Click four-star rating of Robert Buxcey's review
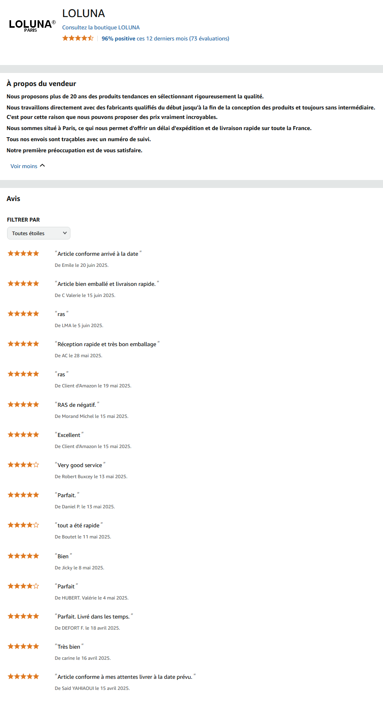383x701 pixels. coord(23,465)
